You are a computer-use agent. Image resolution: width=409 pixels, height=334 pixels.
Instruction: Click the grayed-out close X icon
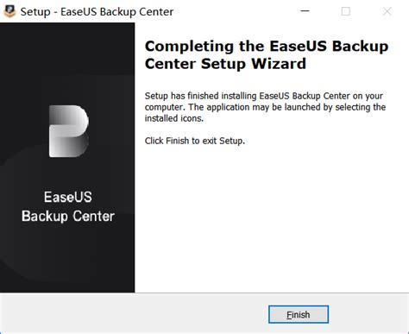(x=387, y=11)
